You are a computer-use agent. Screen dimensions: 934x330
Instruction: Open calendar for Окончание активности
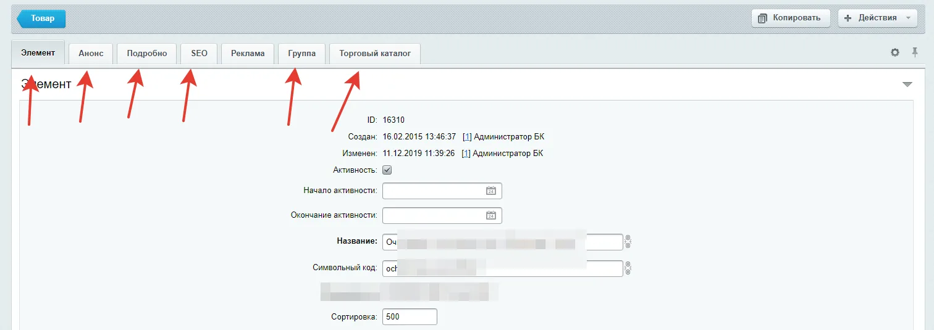point(491,216)
